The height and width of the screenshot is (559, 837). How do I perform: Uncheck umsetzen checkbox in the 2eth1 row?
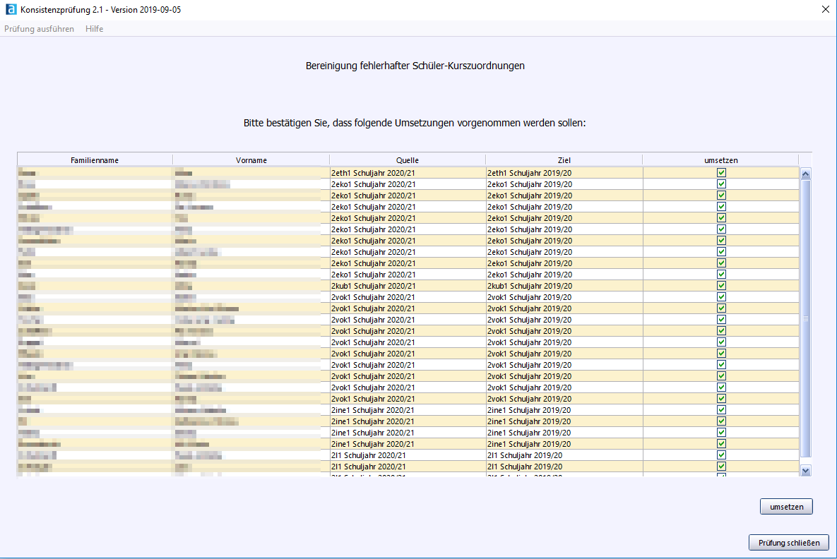coord(721,173)
